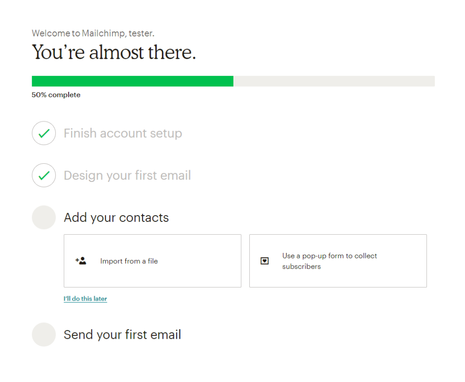Image resolution: width=465 pixels, height=382 pixels.
Task: Open the Design your first email step
Action: [x=127, y=176]
